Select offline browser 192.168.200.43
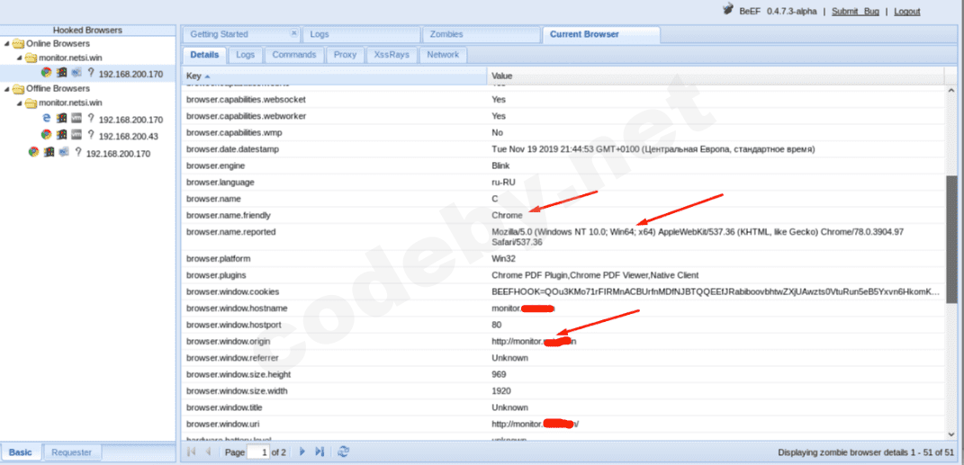Image resolution: width=964 pixels, height=465 pixels. (x=128, y=136)
